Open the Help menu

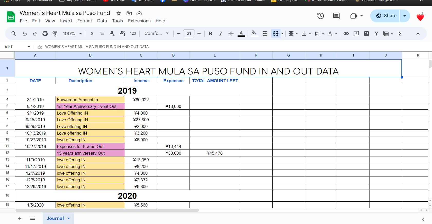pos(160,21)
